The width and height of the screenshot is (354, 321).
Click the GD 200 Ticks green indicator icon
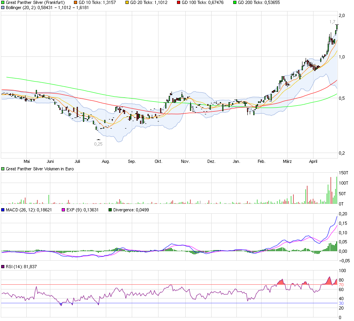point(234,3)
